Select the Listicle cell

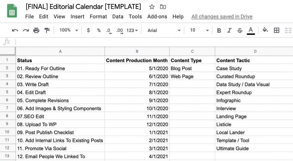coord(254,124)
